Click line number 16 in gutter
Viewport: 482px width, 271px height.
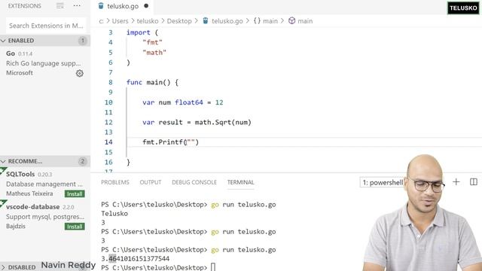[x=108, y=162]
